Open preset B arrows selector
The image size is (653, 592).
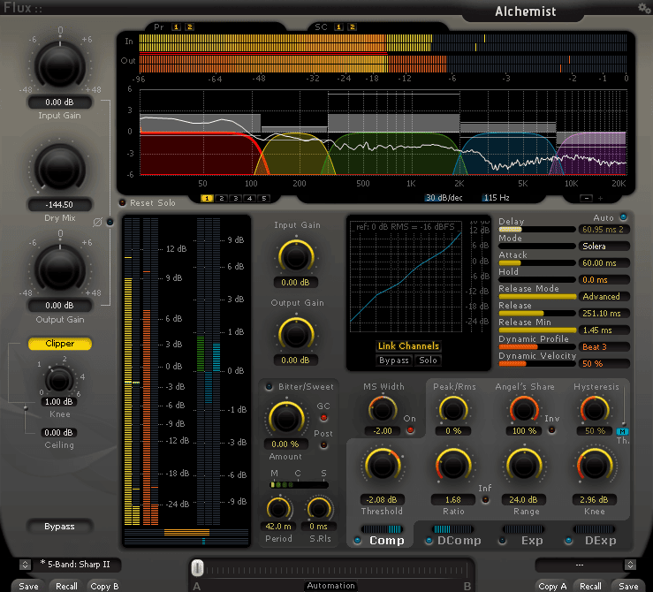pos(630,565)
